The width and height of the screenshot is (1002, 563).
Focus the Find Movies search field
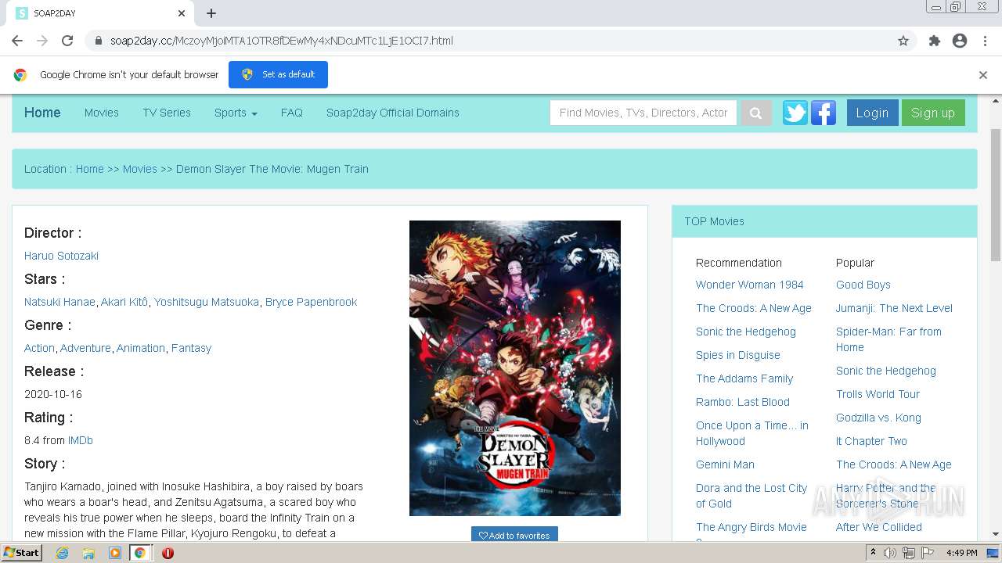(643, 113)
